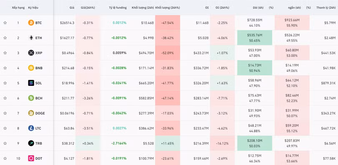Click the BNB coin icon
The width and height of the screenshot is (338, 165).
click(x=31, y=68)
